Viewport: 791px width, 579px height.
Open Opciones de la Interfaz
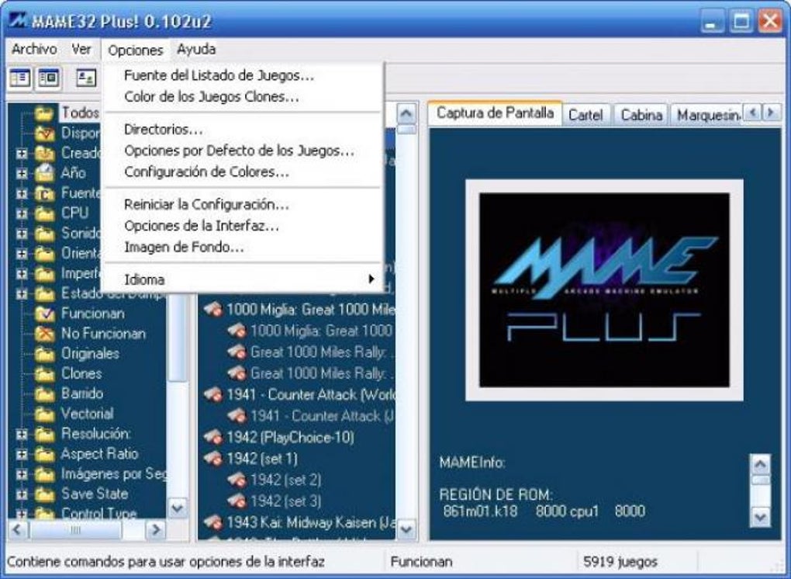tap(244, 226)
